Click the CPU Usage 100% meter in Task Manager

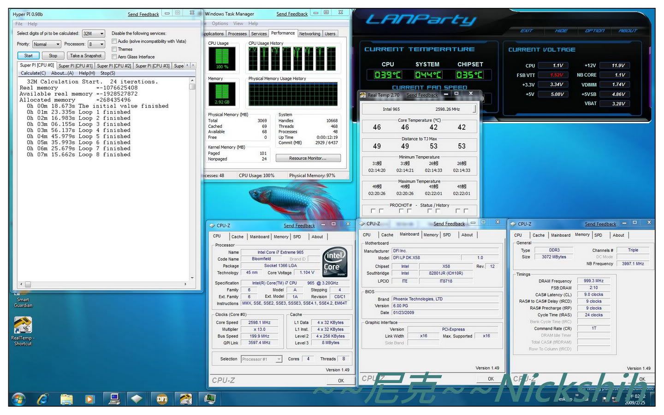click(x=222, y=59)
